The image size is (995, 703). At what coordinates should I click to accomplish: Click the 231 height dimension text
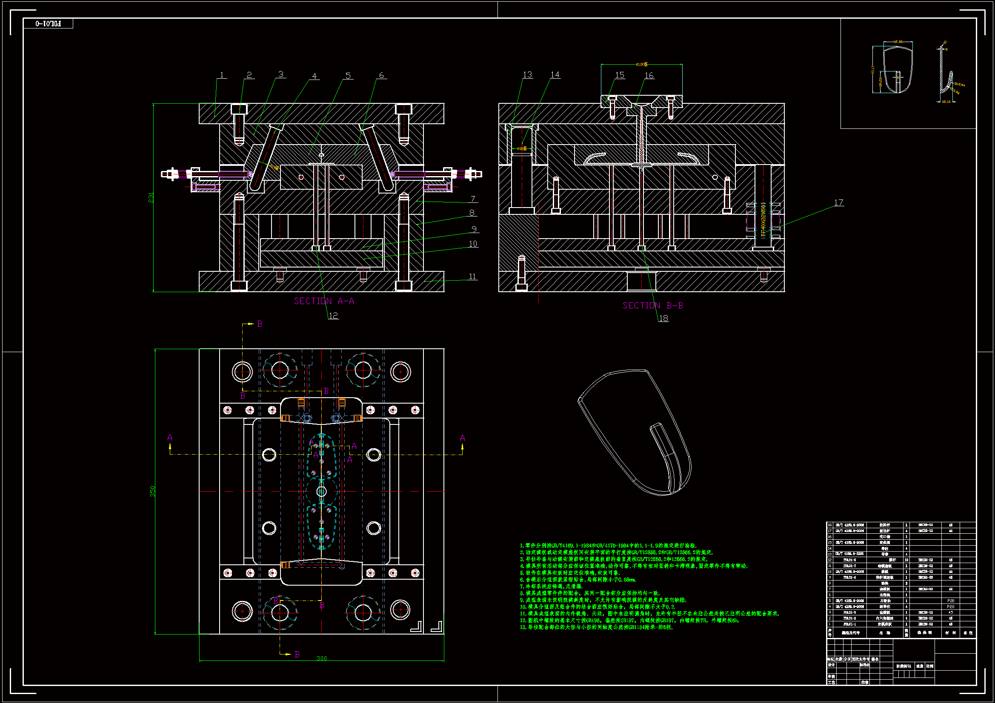click(151, 197)
